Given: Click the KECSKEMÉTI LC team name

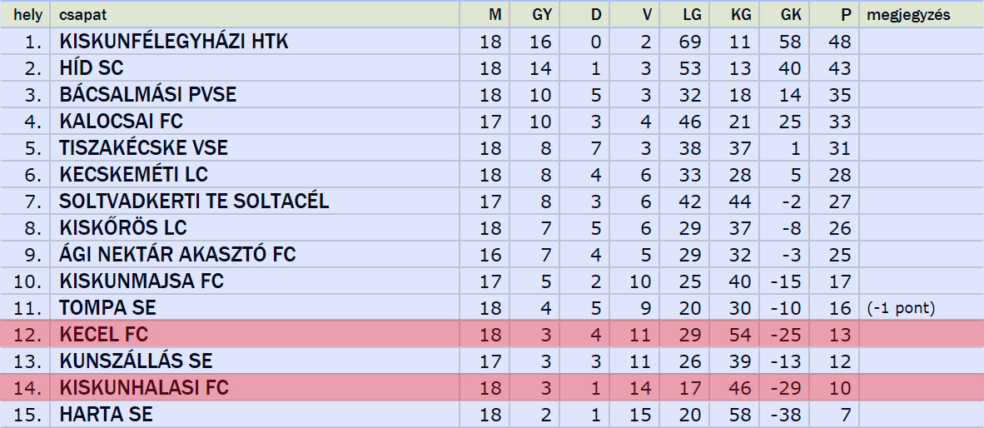Looking at the screenshot, I should 134,175.
